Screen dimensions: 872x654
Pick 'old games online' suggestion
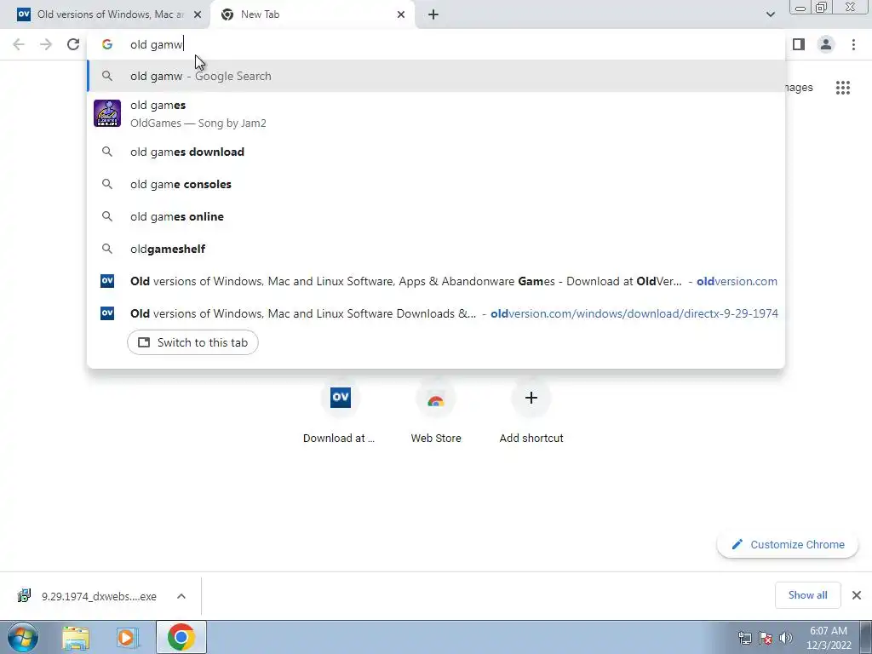436,216
